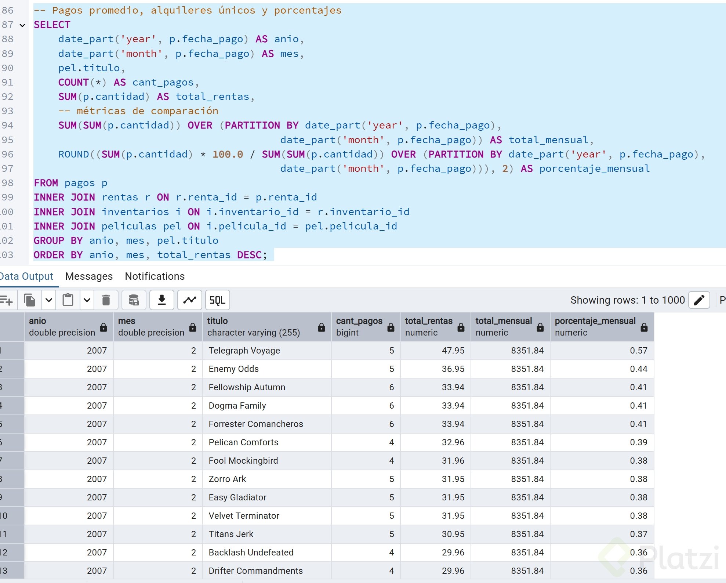Select the Telegraph Voyage cell
Screen dimensions: 726x583
point(244,351)
